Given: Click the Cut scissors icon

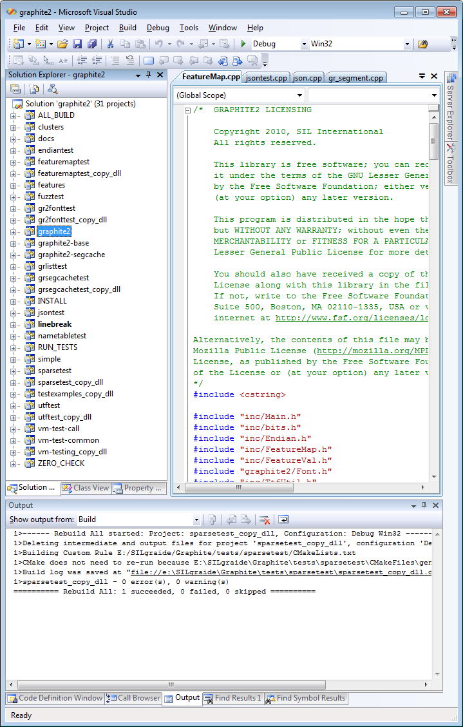Looking at the screenshot, I should (x=110, y=44).
